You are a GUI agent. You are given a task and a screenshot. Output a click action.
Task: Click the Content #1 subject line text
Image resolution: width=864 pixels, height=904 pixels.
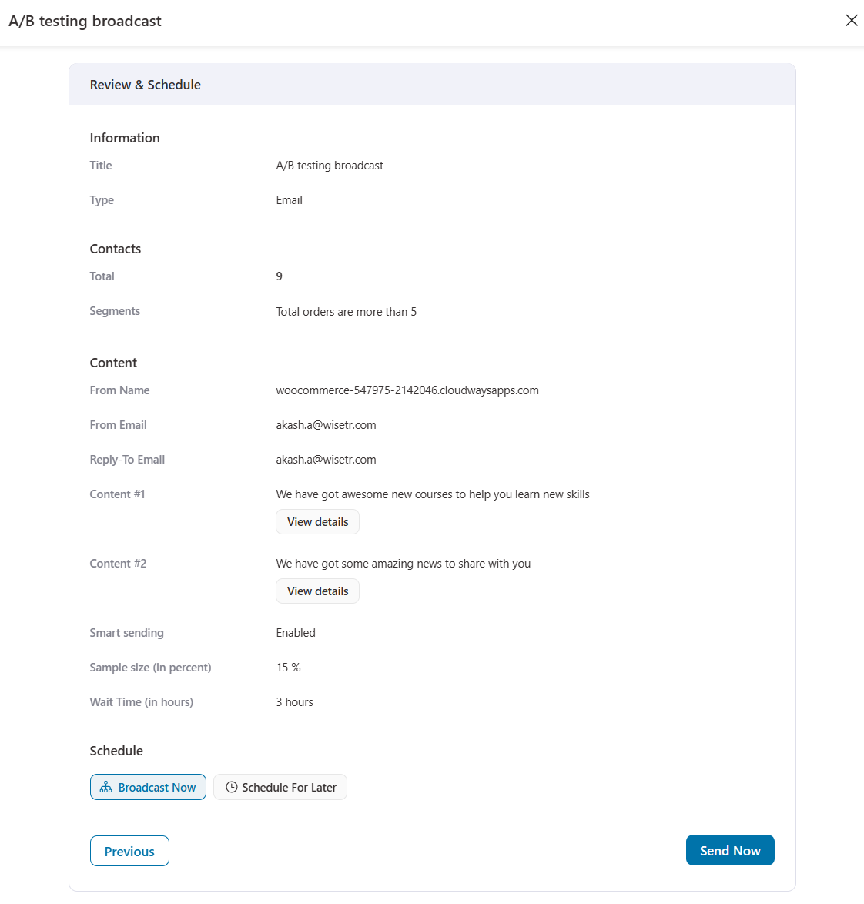pos(433,494)
